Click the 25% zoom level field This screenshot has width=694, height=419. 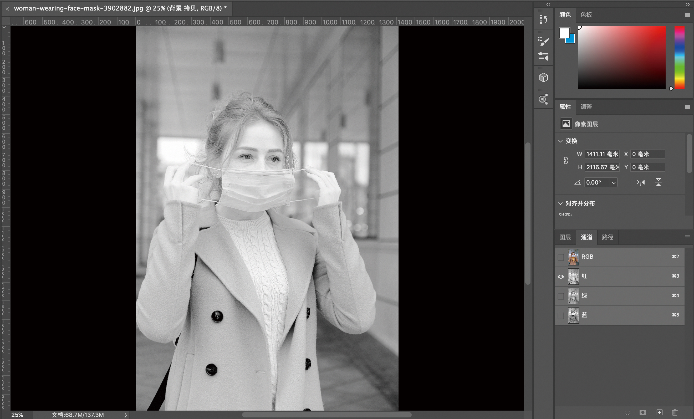click(17, 415)
